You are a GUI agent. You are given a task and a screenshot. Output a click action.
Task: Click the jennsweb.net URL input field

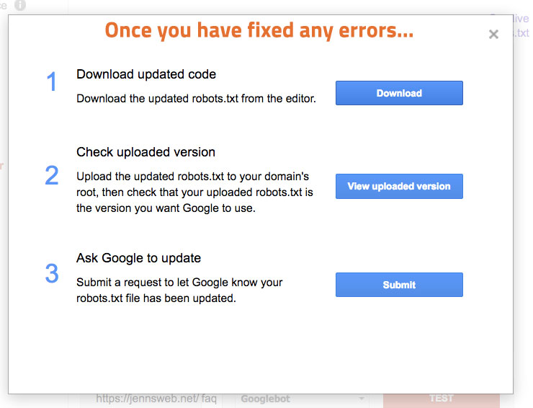151,399
